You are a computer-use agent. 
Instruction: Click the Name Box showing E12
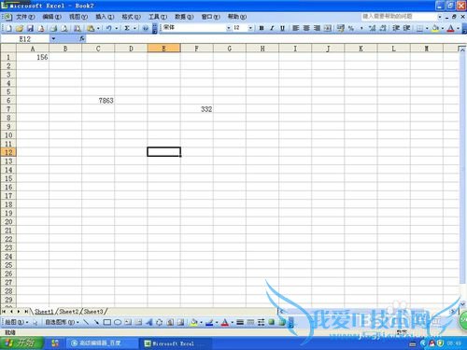(x=25, y=39)
